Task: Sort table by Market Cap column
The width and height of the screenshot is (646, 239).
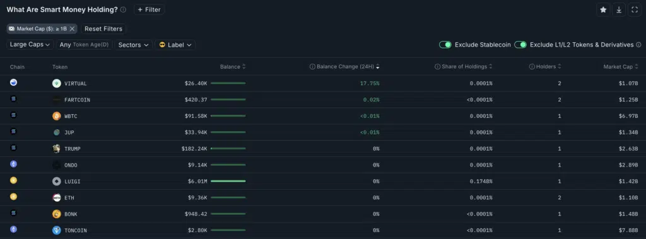Action: [621, 67]
